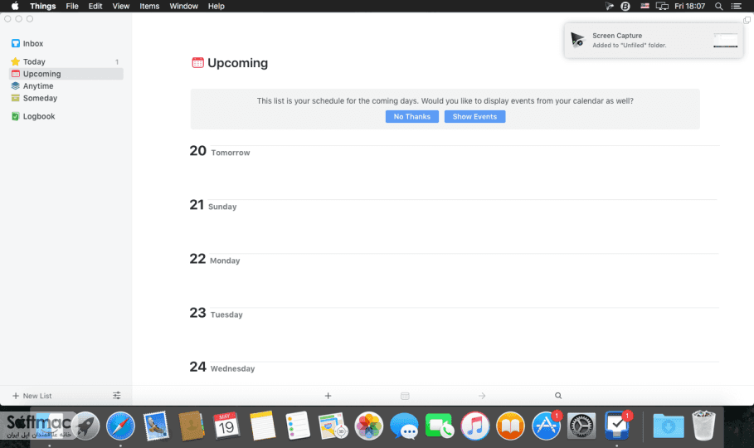Click the 20 Tomorrow date heading
The height and width of the screenshot is (448, 754).
pyautogui.click(x=220, y=151)
